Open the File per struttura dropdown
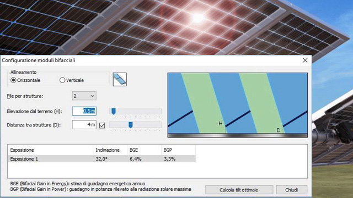353x198 pixels. 84,96
